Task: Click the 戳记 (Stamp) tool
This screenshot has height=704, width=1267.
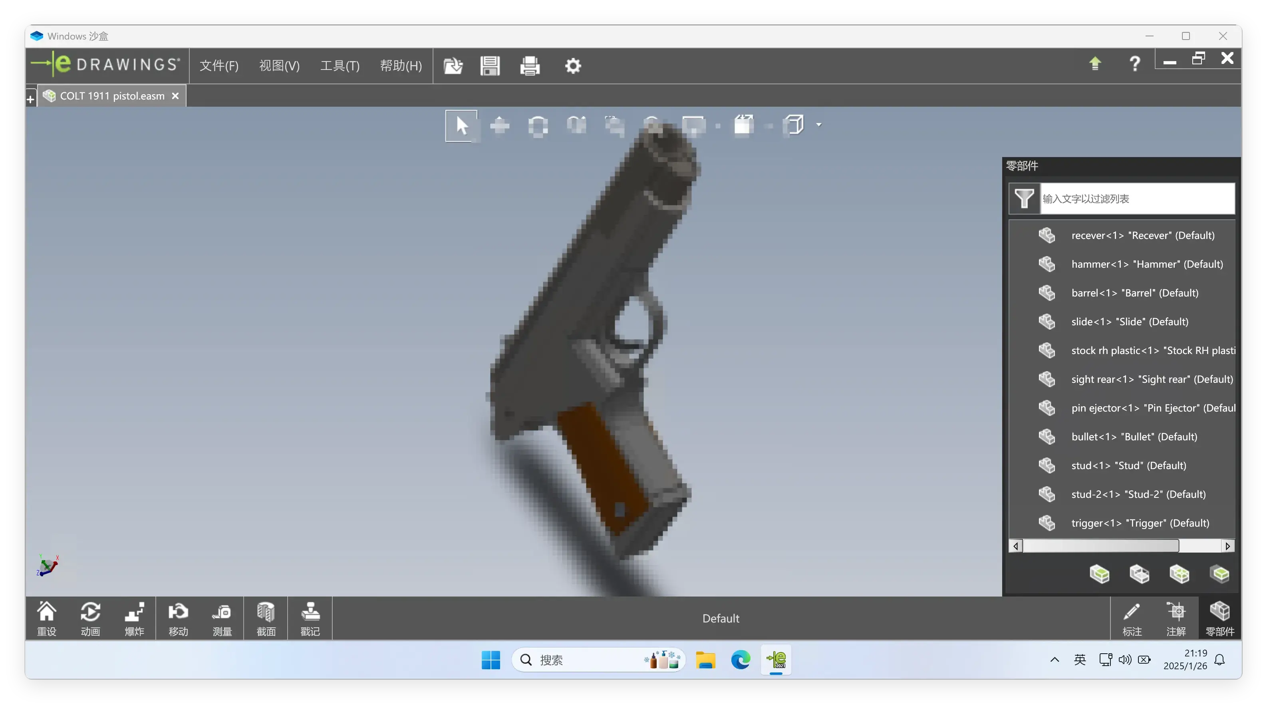Action: pyautogui.click(x=310, y=618)
